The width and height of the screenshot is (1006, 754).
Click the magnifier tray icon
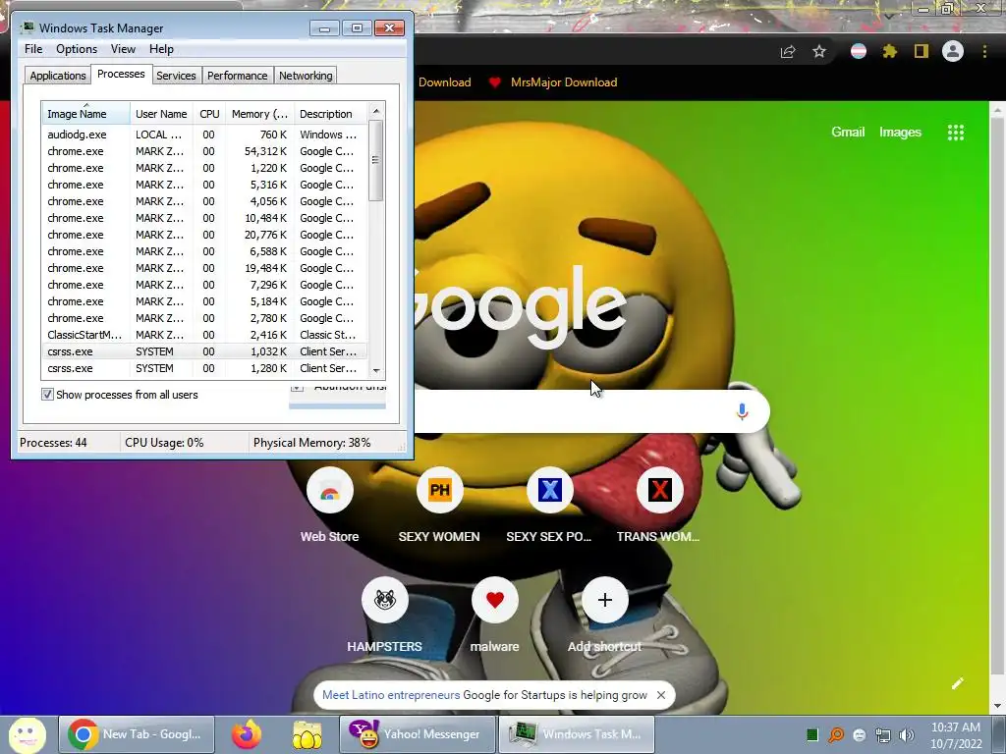836,735
